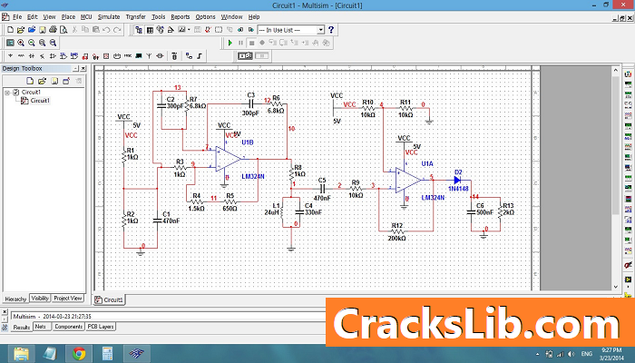This screenshot has width=635, height=363.
Task: Open File Explorer from Windows taskbar
Action: click(x=21, y=354)
